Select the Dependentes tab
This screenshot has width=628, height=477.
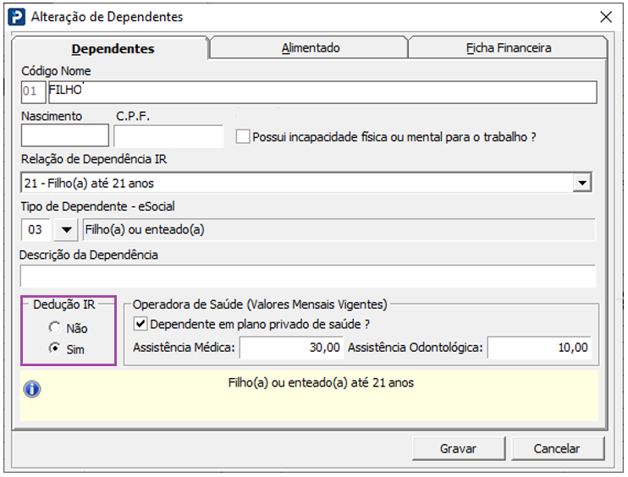pyautogui.click(x=113, y=49)
